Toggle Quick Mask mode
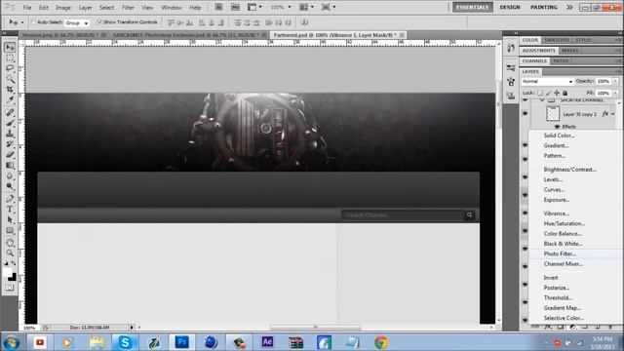This screenshot has width=624, height=351. point(10,288)
